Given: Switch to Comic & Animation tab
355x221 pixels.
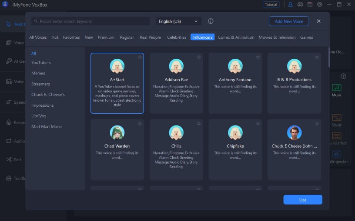Looking at the screenshot, I should 236,37.
